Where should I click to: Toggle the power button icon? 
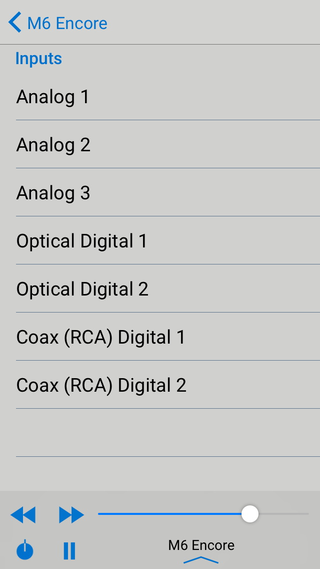tap(25, 550)
